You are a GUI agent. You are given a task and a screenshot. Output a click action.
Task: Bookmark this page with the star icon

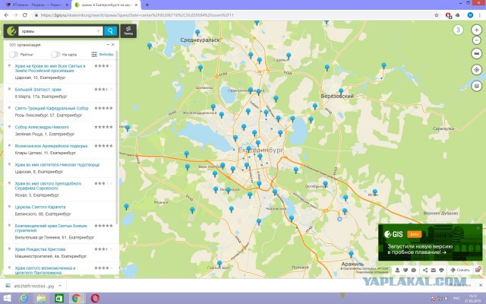[x=437, y=15]
